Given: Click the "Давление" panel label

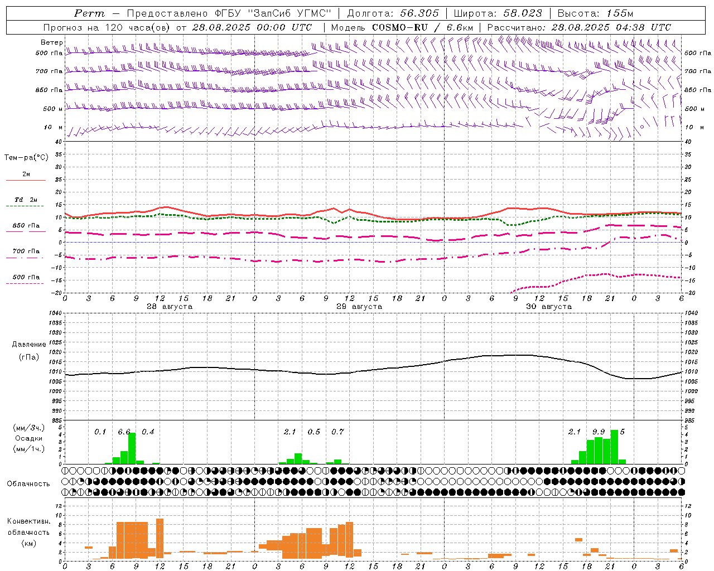Looking at the screenshot, I should pyautogui.click(x=29, y=345).
